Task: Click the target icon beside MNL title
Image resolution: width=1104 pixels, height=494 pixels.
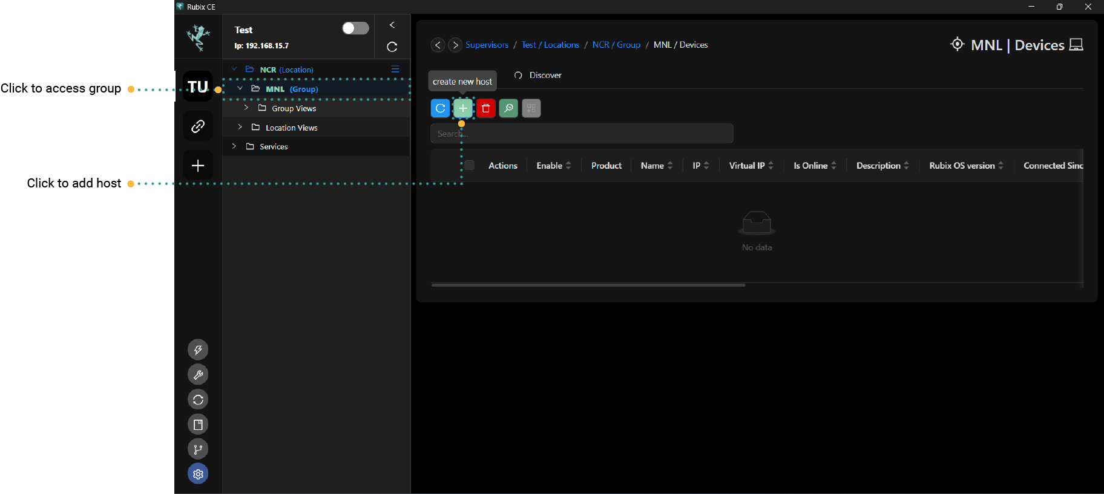Action: tap(957, 44)
